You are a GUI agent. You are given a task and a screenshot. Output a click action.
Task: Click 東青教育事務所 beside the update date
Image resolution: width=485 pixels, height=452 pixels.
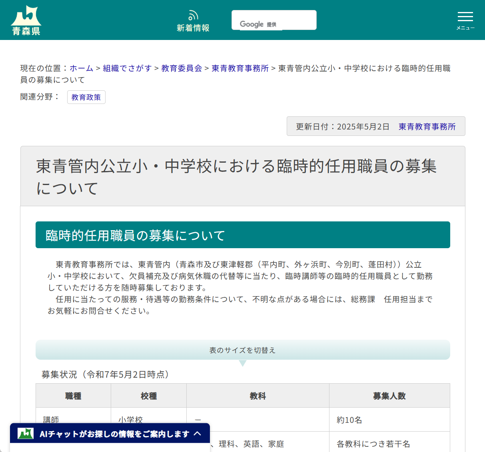427,126
